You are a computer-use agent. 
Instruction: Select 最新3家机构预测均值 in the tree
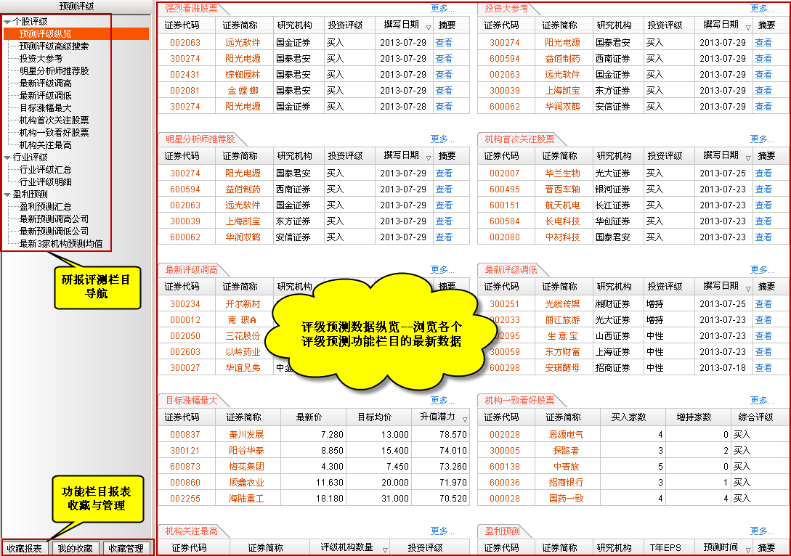(60, 243)
